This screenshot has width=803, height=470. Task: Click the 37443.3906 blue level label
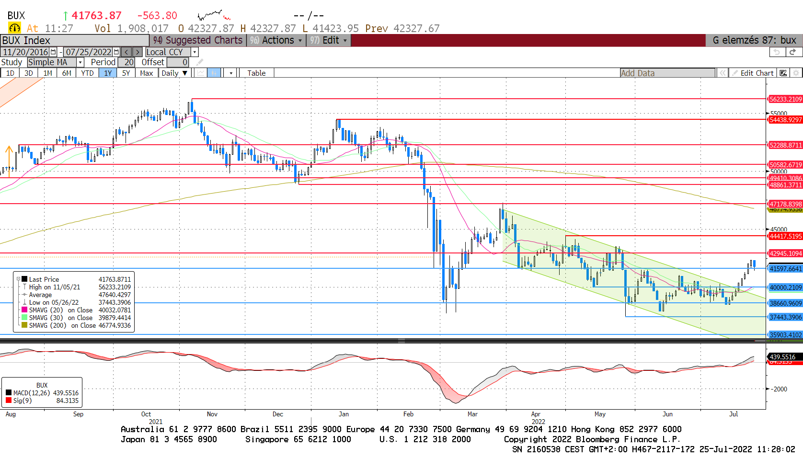[785, 317]
